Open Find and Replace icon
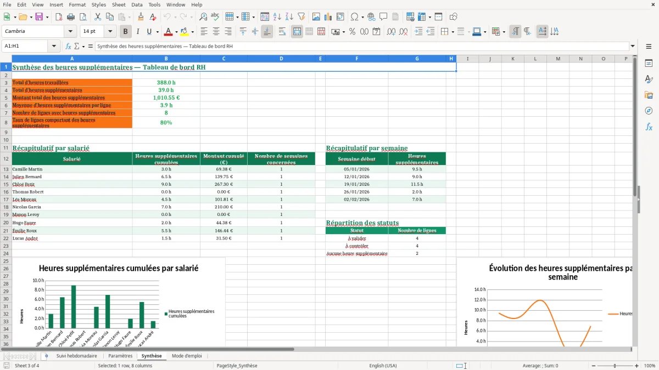The image size is (659, 370). [203, 17]
